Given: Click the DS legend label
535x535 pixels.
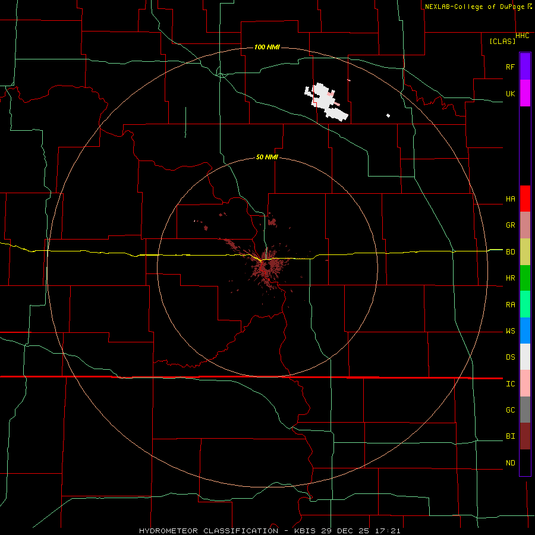Looking at the screenshot, I should coord(510,357).
